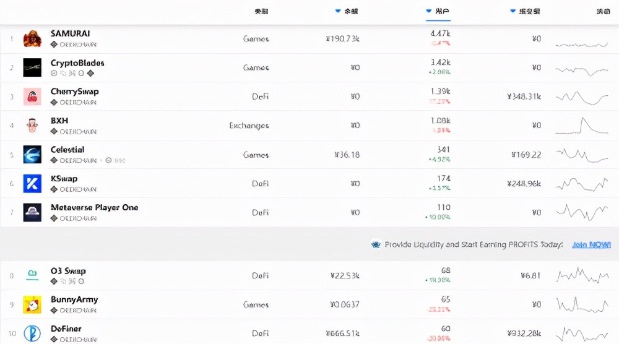The height and width of the screenshot is (344, 619).
Task: Open the Metaverse Player One name
Action: [94, 207]
